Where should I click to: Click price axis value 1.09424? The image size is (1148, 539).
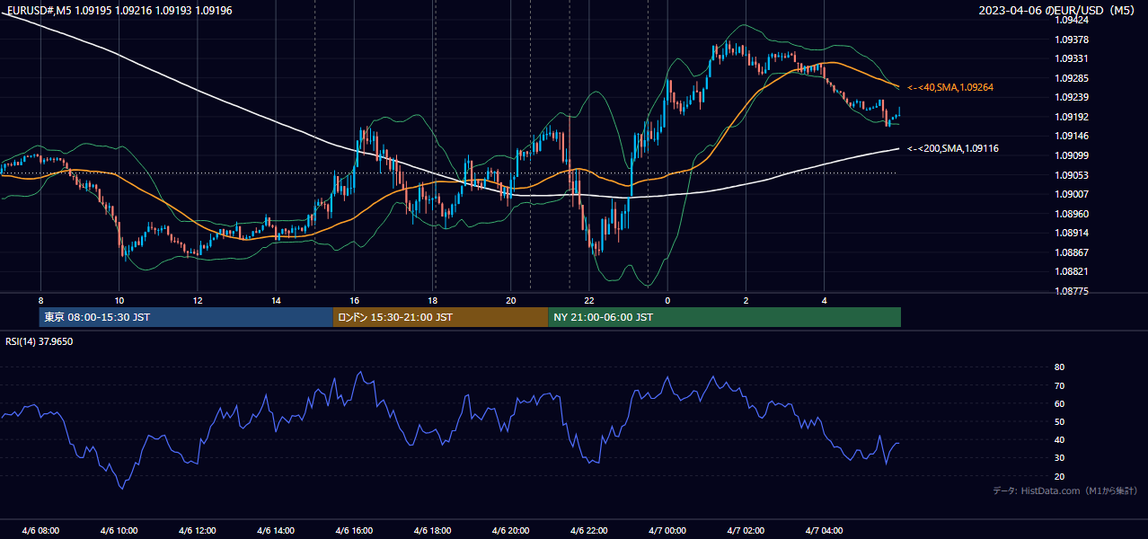(1072, 20)
